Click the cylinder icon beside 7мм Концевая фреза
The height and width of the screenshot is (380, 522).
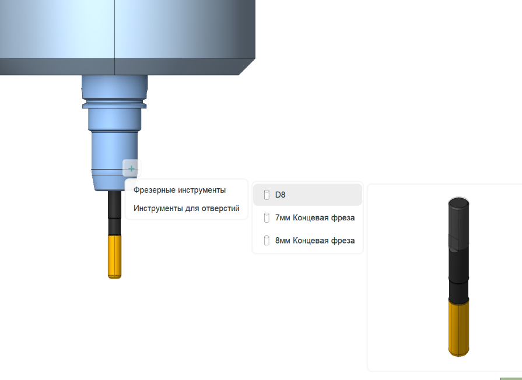267,217
